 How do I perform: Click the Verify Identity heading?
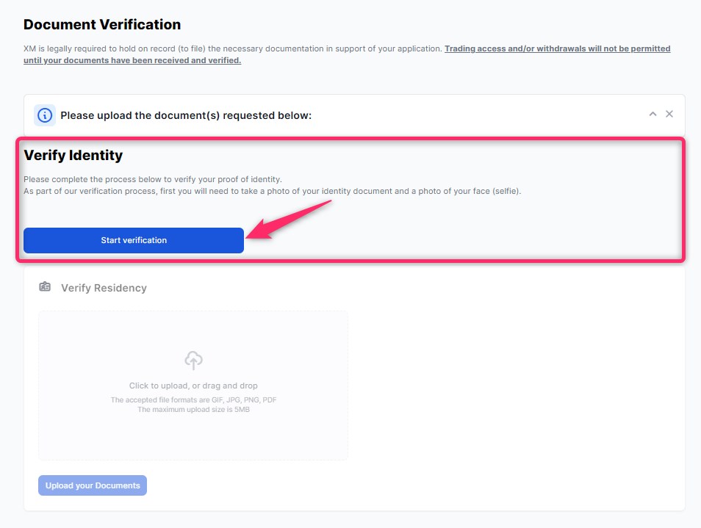[x=73, y=156]
